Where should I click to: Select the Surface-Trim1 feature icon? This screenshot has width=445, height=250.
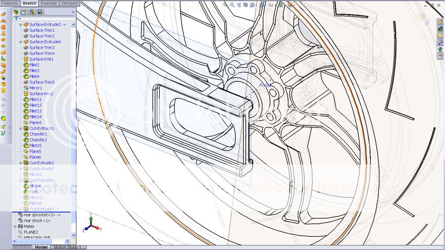coord(26,30)
